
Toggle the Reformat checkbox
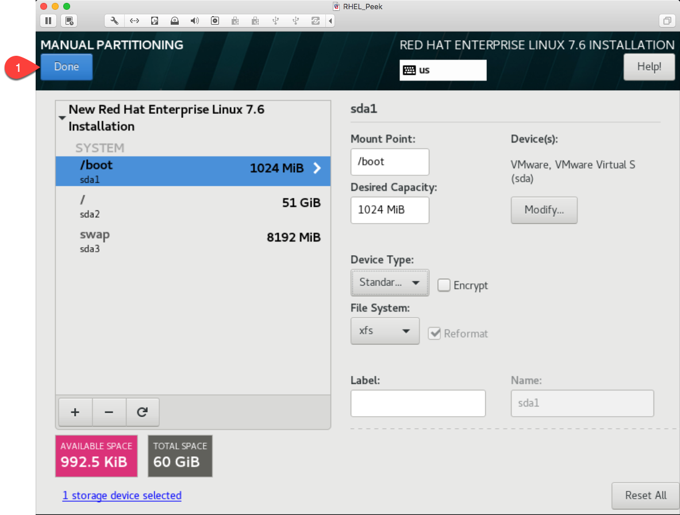point(434,333)
